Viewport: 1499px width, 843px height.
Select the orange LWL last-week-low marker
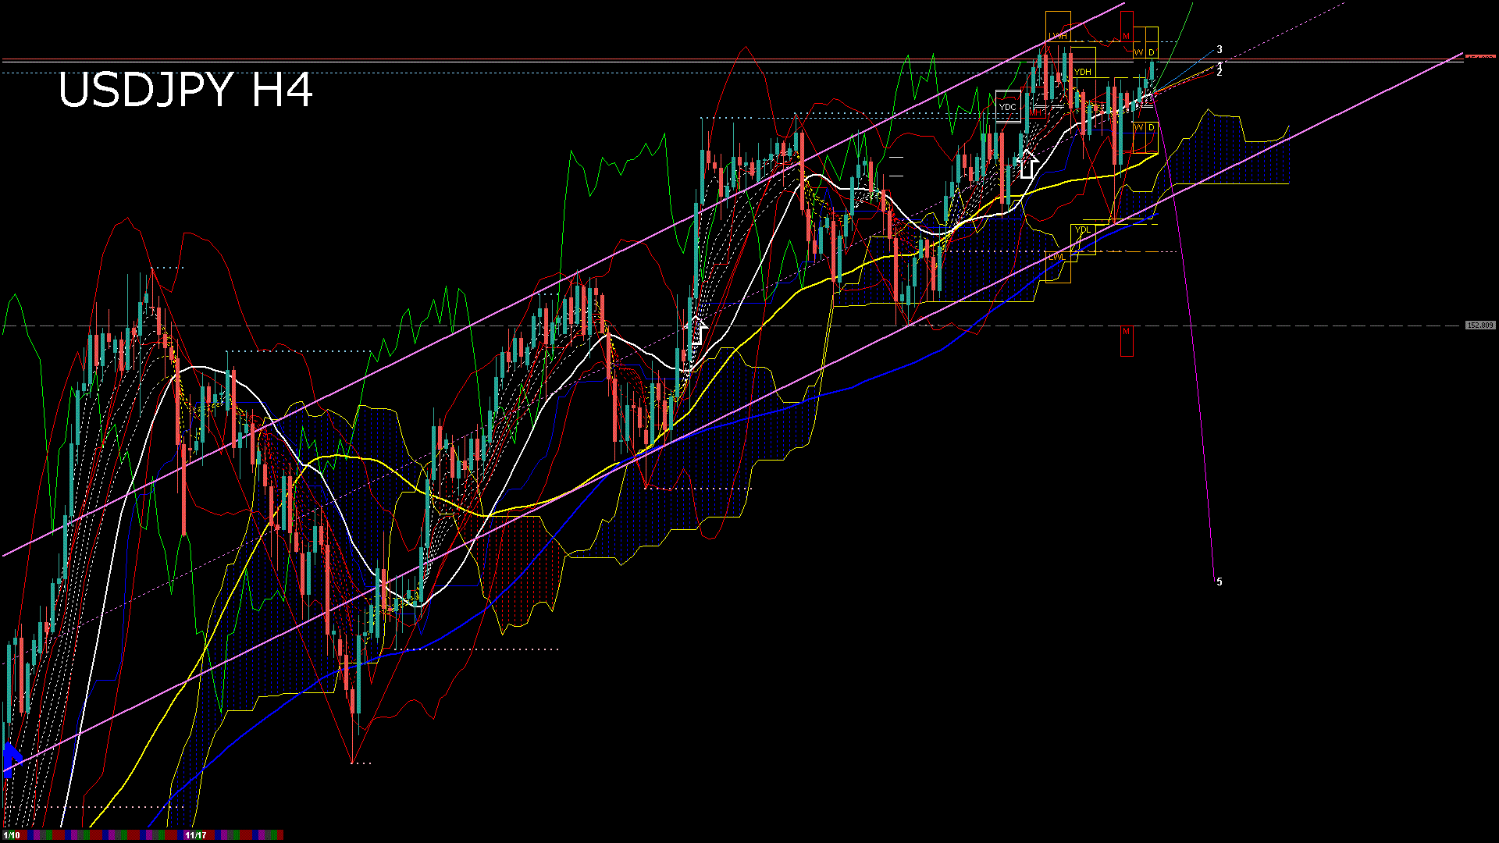coord(1057,258)
